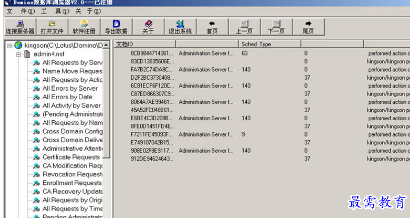Select All Requests by Server view
Image resolution: width=410 pixels, height=218 pixels.
point(72,63)
